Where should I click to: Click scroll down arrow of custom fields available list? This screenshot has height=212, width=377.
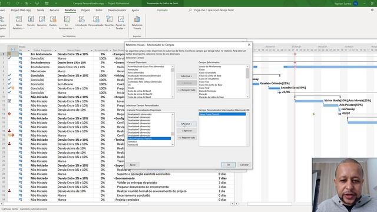173,144
